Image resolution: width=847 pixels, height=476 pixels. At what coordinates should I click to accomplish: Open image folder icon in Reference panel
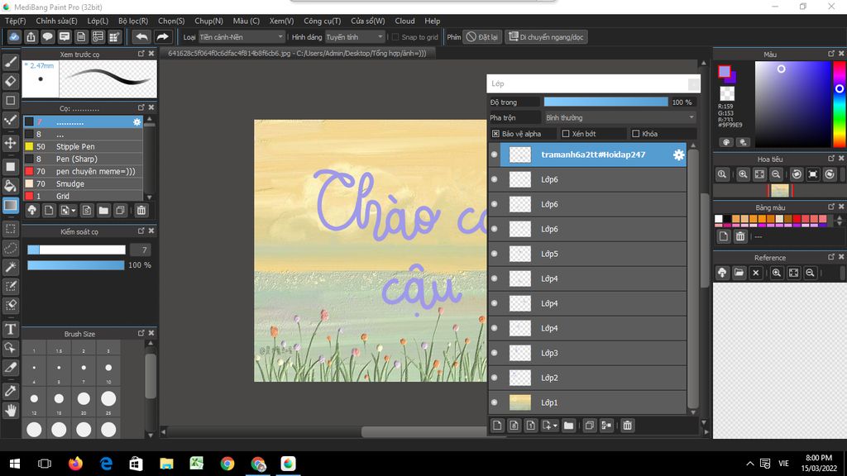click(x=739, y=273)
